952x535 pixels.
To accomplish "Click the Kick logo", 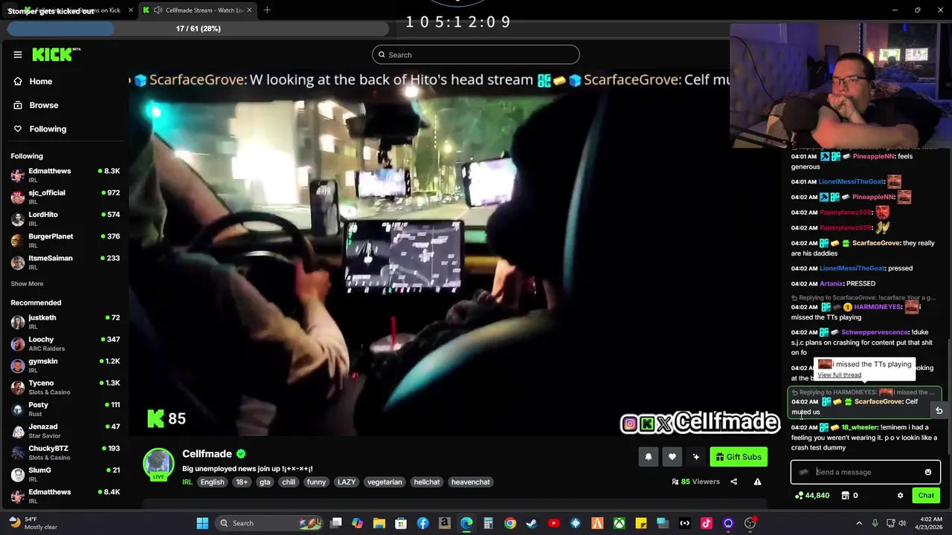I will (56, 54).
